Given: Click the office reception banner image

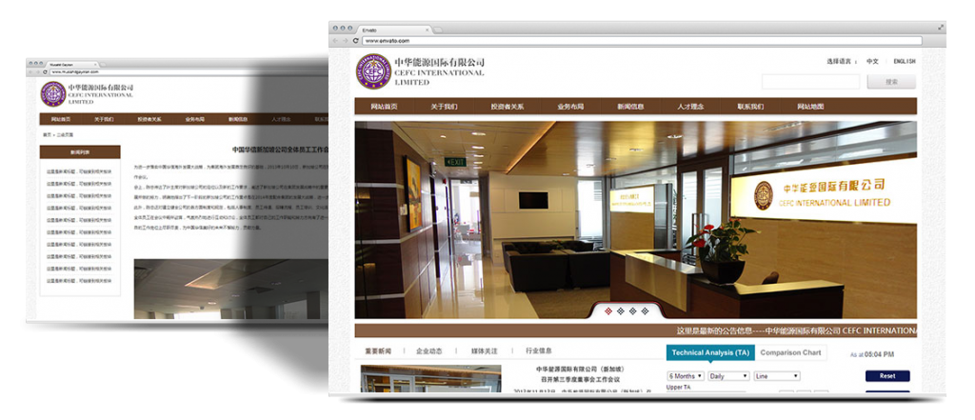Looking at the screenshot, I should pos(635,220).
